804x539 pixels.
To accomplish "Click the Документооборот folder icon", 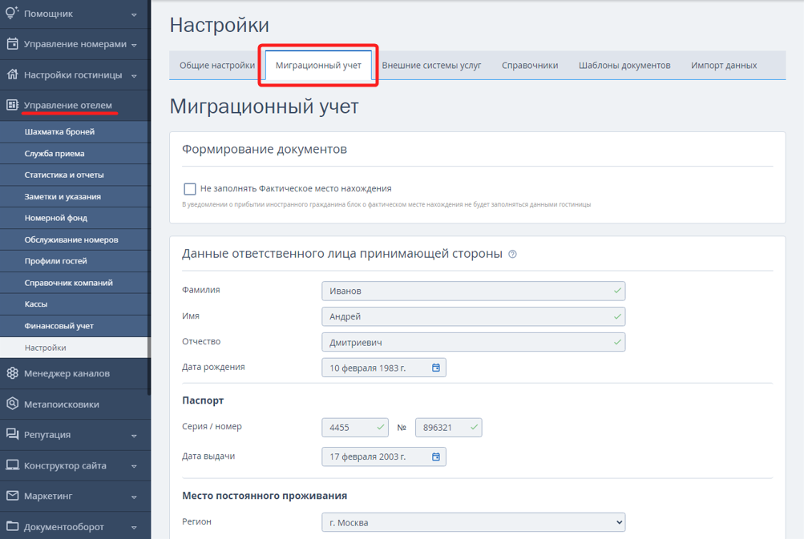I will coord(12,526).
